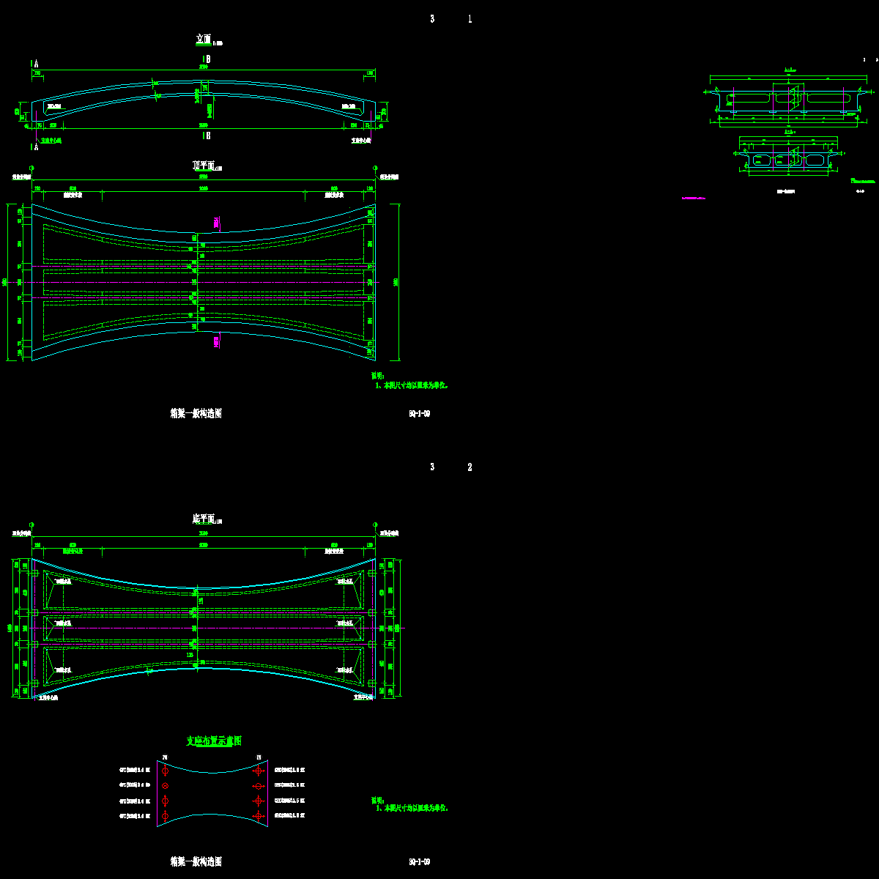Pick the bottom-right red bearing crosshair symbol
This screenshot has width=879, height=879.
258,816
